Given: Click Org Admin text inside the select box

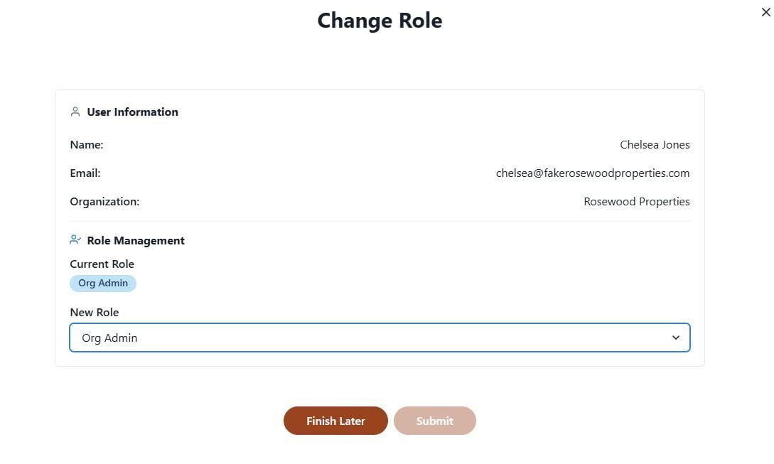Looking at the screenshot, I should click(109, 338).
